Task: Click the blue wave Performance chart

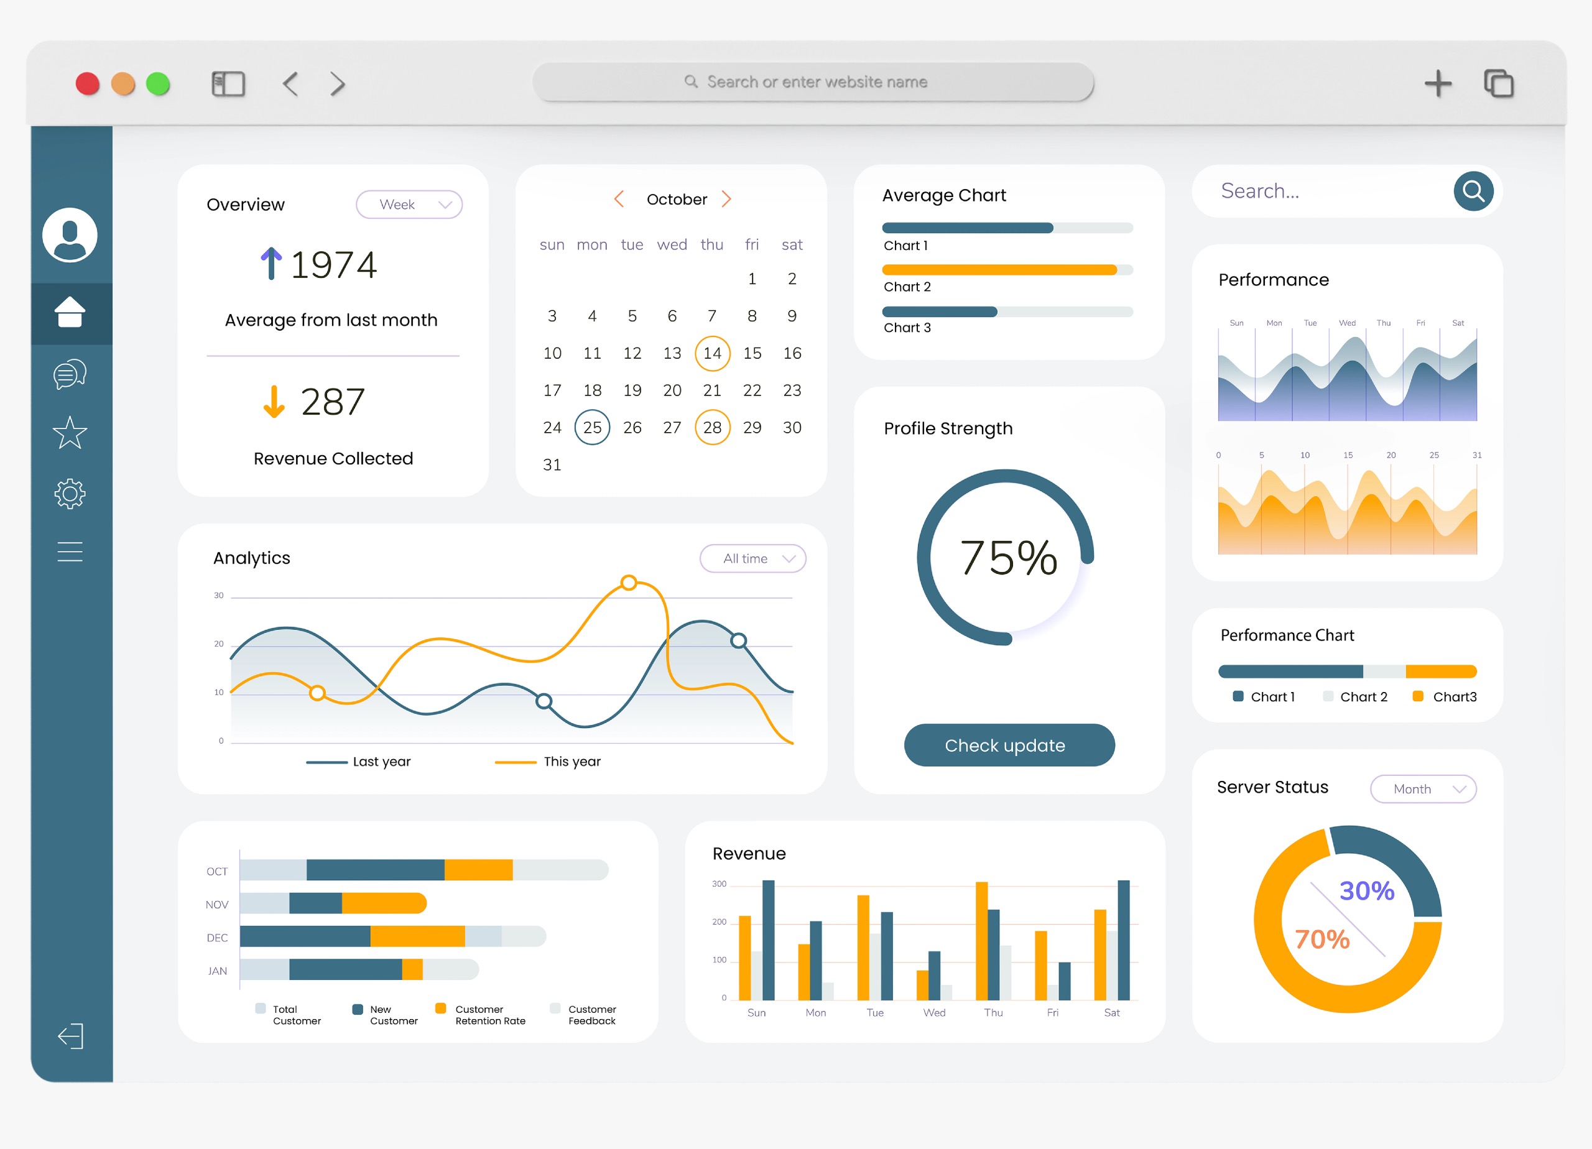Action: (x=1347, y=378)
